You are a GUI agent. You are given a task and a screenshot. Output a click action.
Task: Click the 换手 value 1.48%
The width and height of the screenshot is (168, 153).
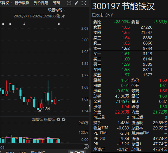[x=123, y=123]
